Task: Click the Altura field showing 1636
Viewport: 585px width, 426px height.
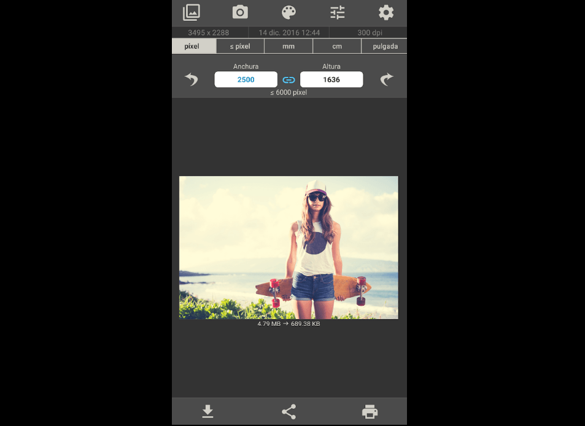Action: coord(331,79)
